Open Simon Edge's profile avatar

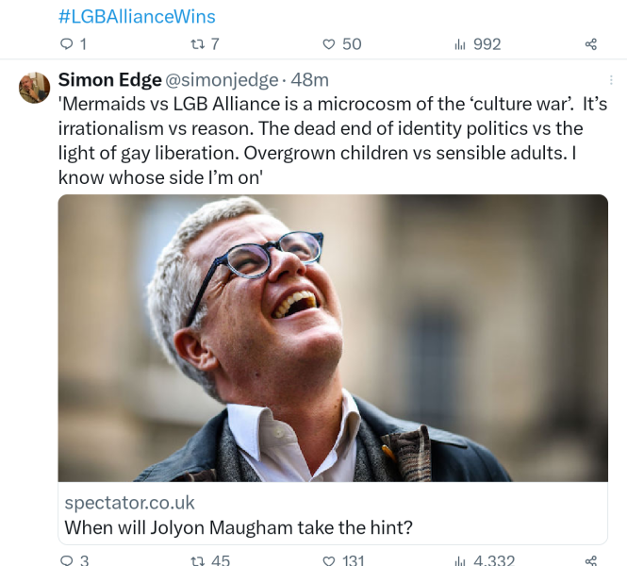click(34, 88)
